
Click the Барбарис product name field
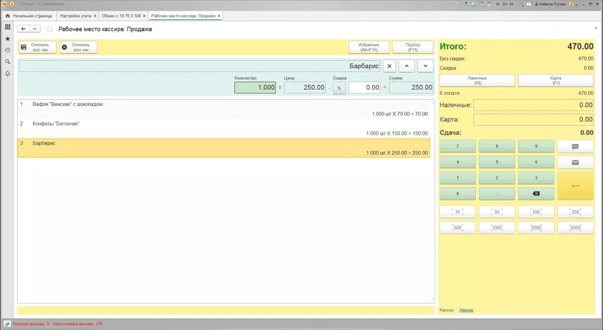(199, 66)
